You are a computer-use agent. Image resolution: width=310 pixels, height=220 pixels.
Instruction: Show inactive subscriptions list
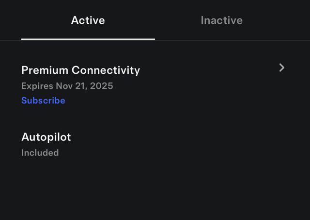[221, 20]
